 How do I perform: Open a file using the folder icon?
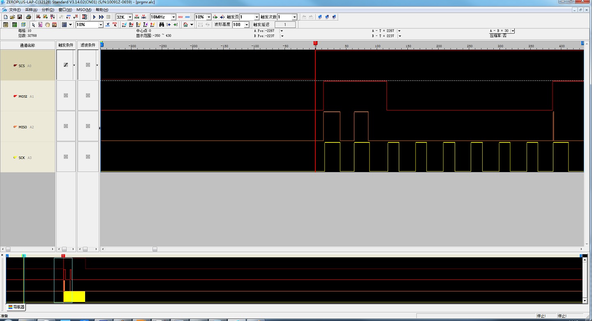[12, 17]
